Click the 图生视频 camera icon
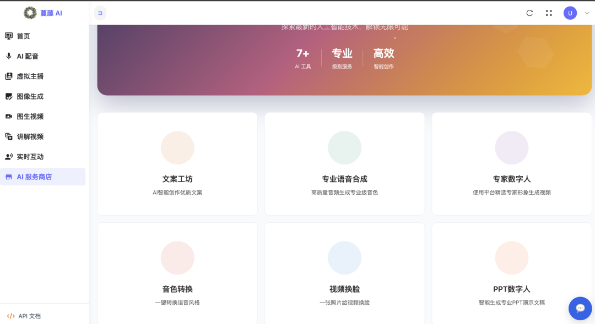Screen dimensions: 595x324 9,116
